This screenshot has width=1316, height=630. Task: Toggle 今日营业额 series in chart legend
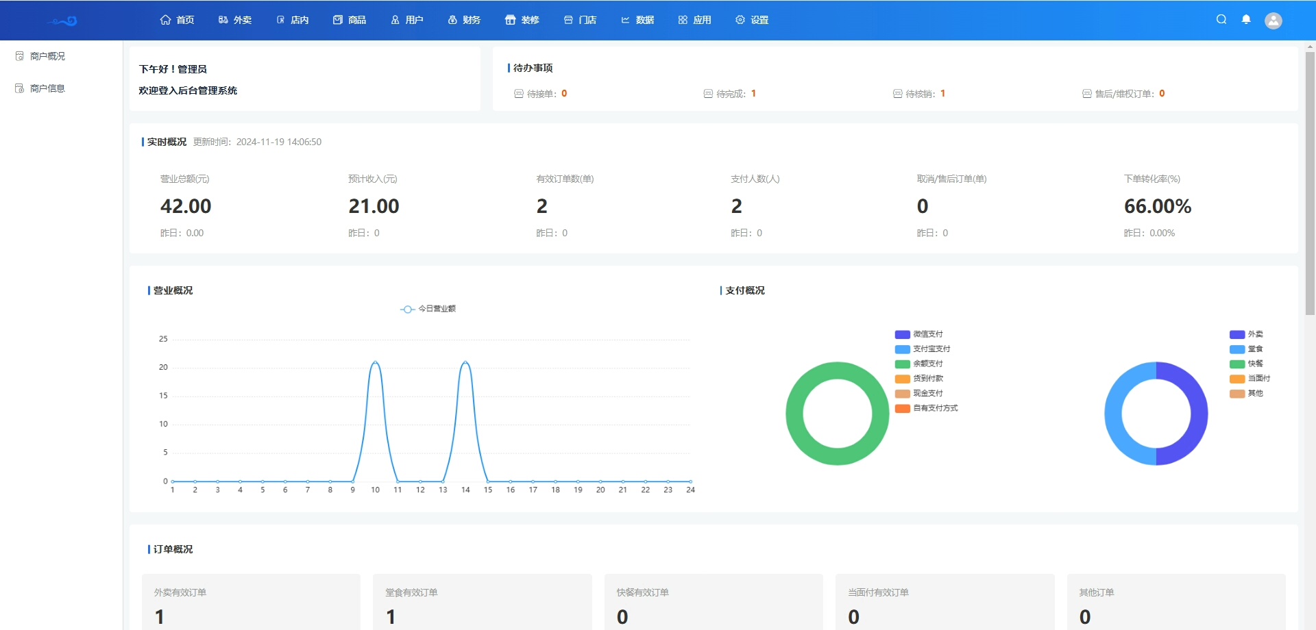coord(428,309)
